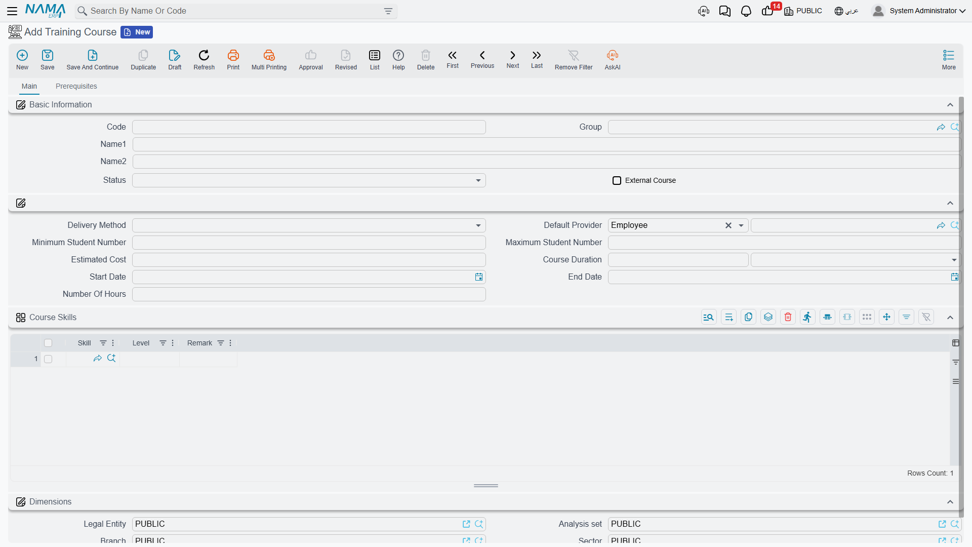Click the grid resize handle below Course Skills
The width and height of the screenshot is (972, 547).
[486, 486]
